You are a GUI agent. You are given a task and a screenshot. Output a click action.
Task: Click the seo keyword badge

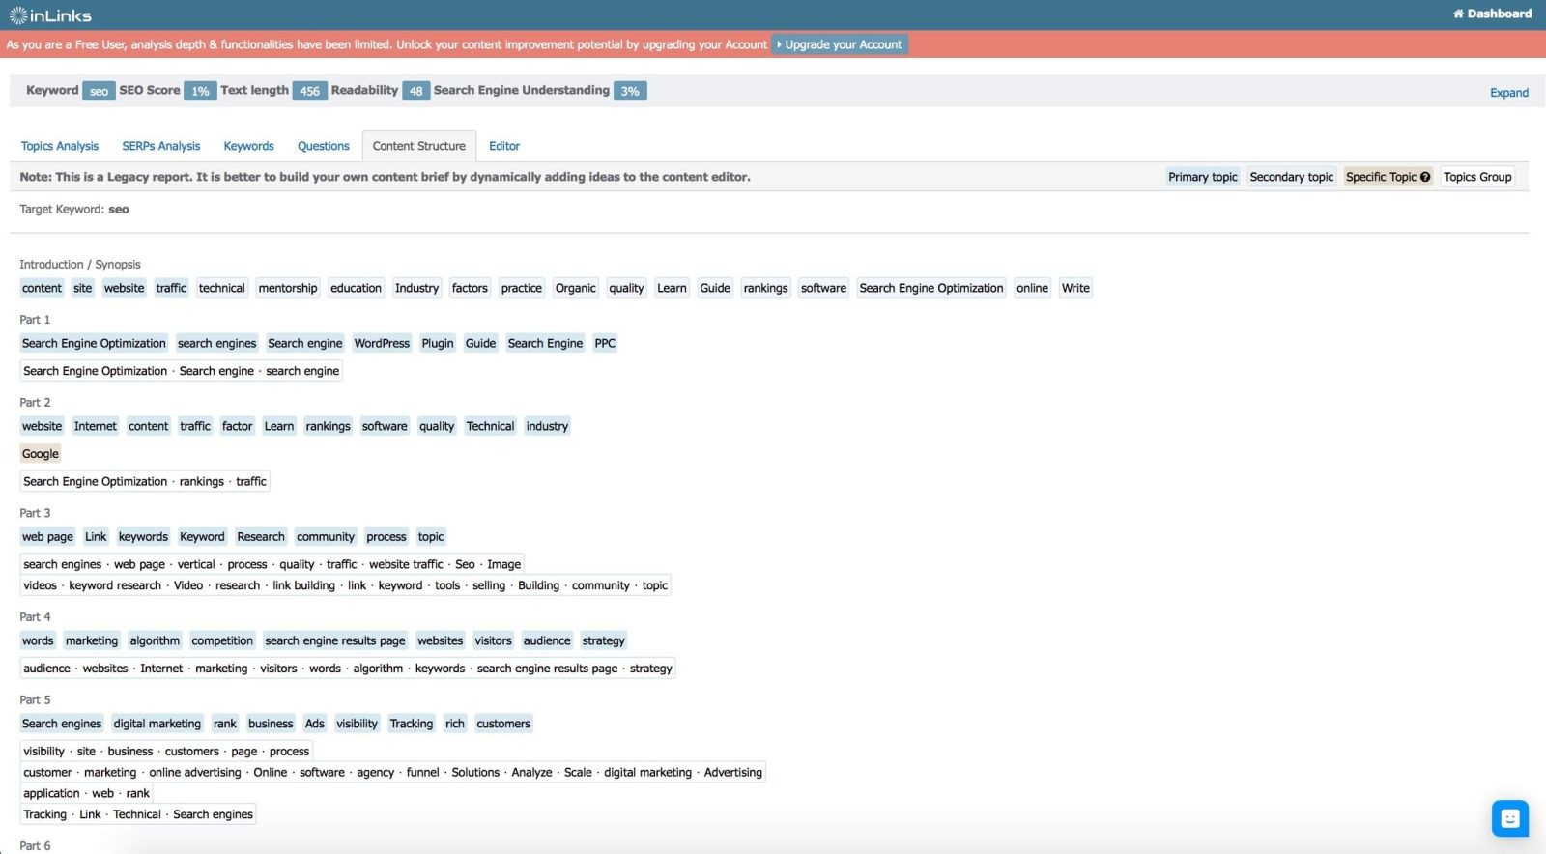[99, 91]
